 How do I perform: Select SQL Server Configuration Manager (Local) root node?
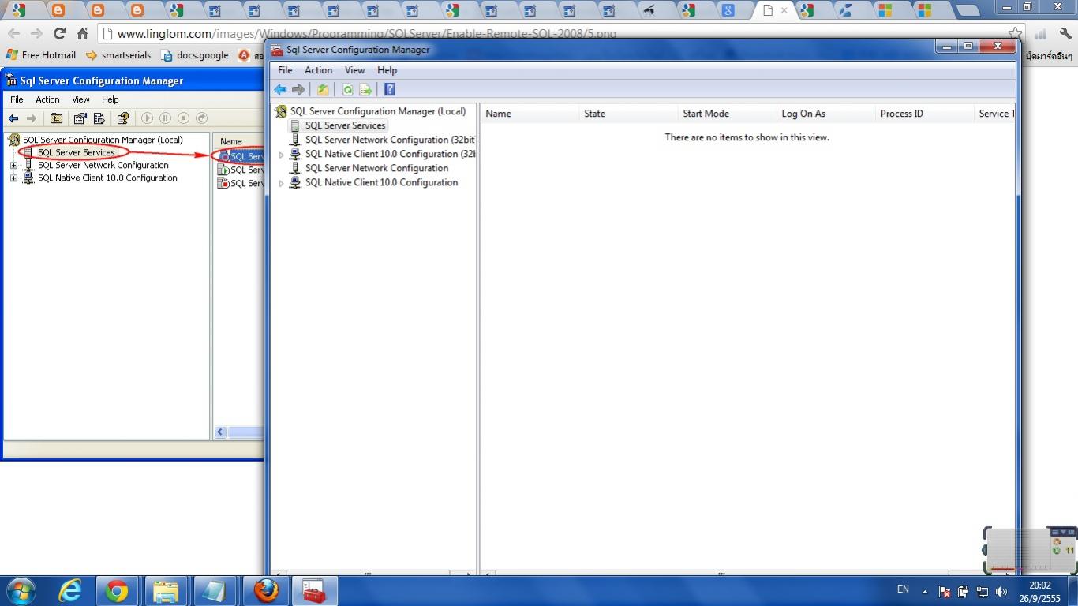click(x=378, y=111)
